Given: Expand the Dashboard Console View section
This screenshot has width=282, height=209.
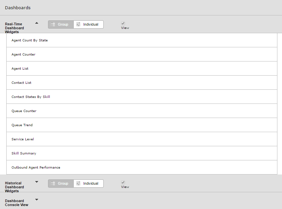Looking at the screenshot, I should point(37,200).
